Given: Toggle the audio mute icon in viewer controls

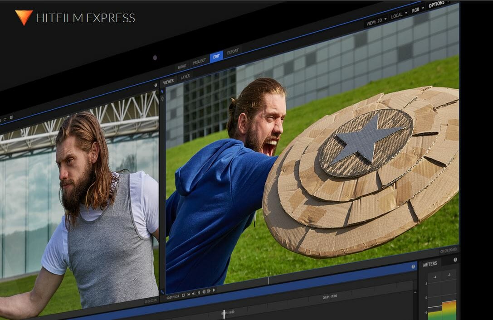Looking at the screenshot, I should pos(194,294).
